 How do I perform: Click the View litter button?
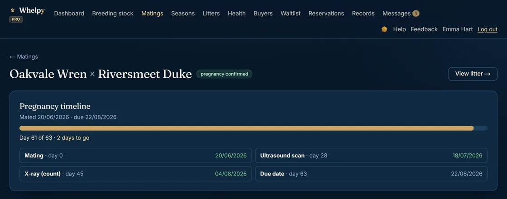(473, 74)
